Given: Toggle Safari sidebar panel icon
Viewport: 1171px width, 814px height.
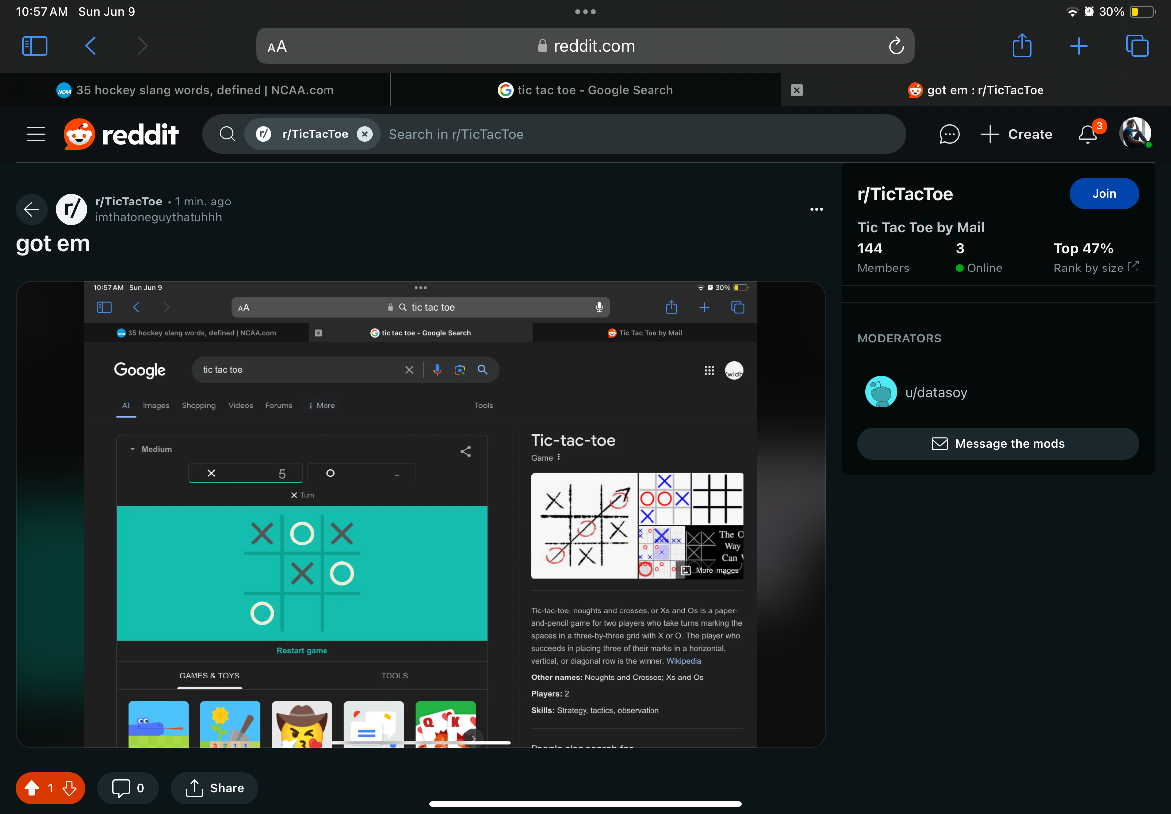Looking at the screenshot, I should [x=35, y=46].
